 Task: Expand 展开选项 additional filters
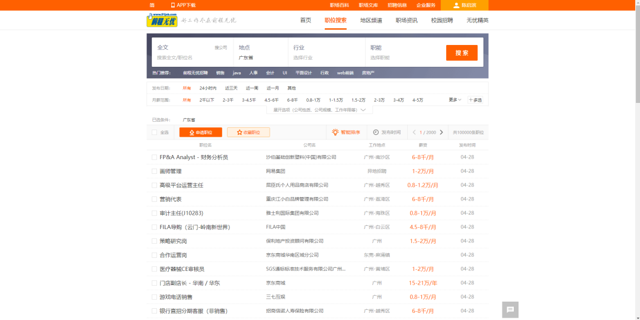tap(319, 110)
